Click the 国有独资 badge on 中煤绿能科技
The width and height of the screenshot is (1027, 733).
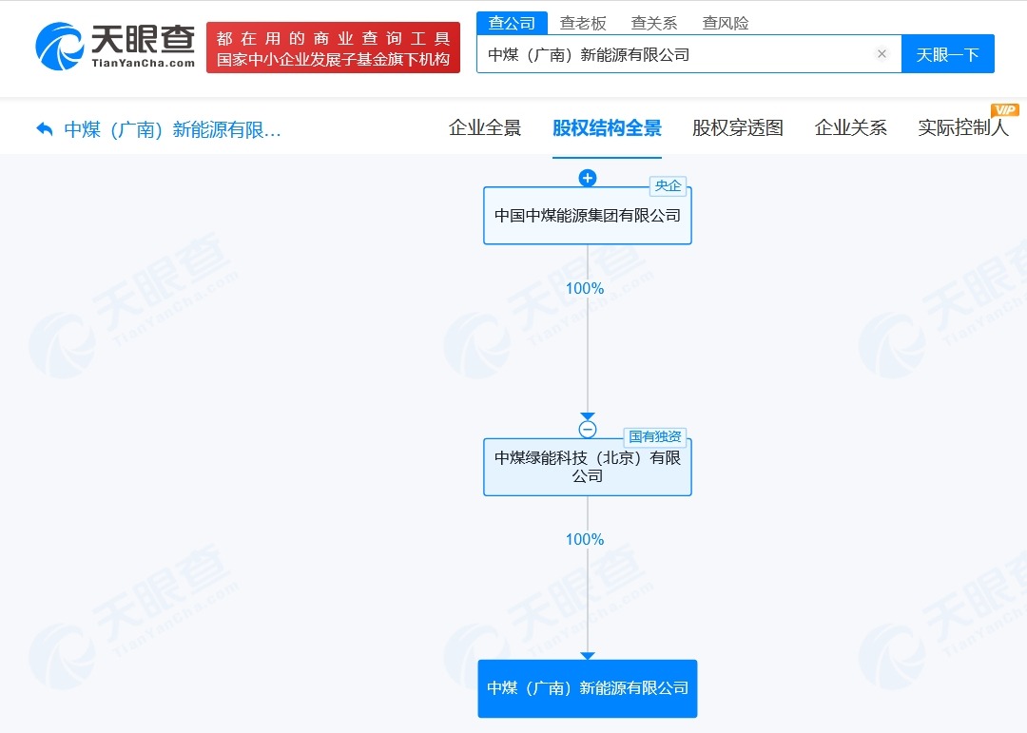[655, 436]
